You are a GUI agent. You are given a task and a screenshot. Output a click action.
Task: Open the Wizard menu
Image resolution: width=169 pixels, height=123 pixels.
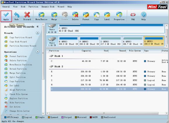tap(61, 7)
